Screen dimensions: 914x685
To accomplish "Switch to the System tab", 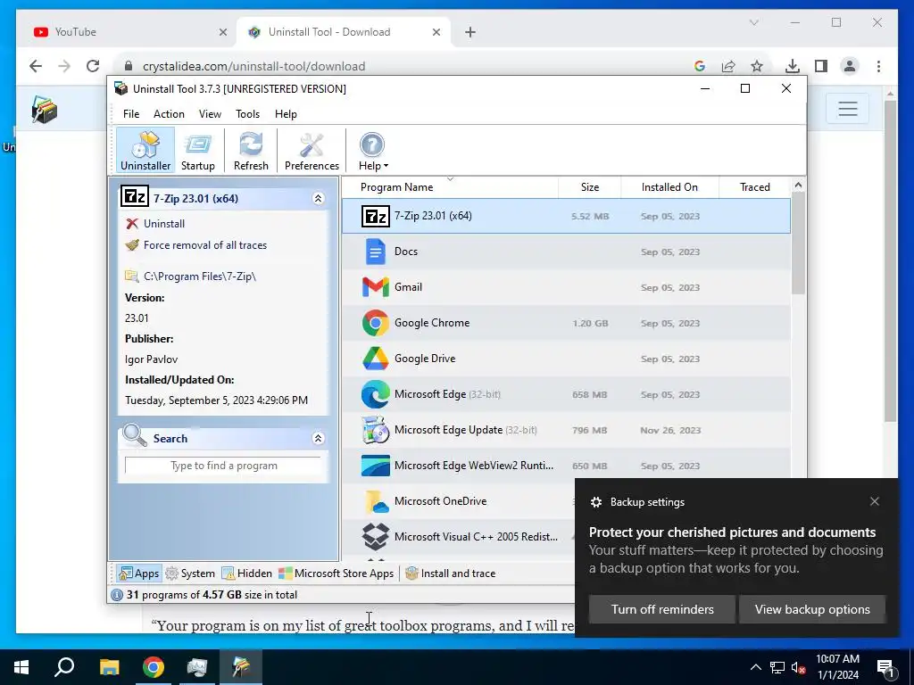I will tap(190, 574).
